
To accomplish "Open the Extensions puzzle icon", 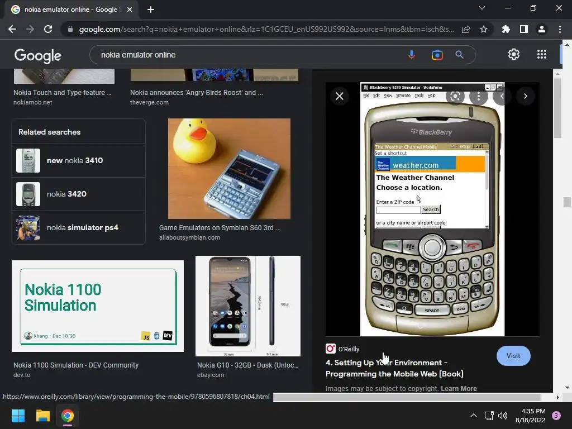I will pyautogui.click(x=506, y=29).
